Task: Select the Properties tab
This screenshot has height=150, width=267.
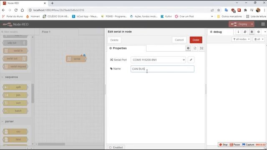Action: (126, 48)
